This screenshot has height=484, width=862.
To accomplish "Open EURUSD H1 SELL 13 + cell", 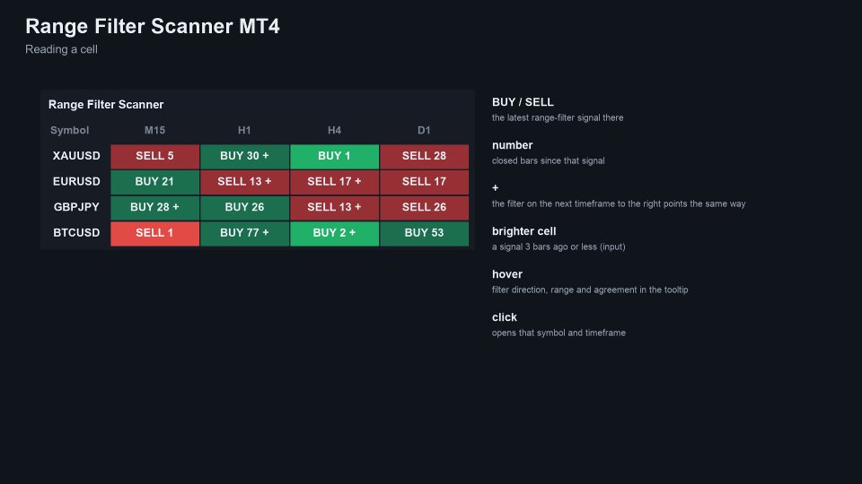I will coord(244,182).
